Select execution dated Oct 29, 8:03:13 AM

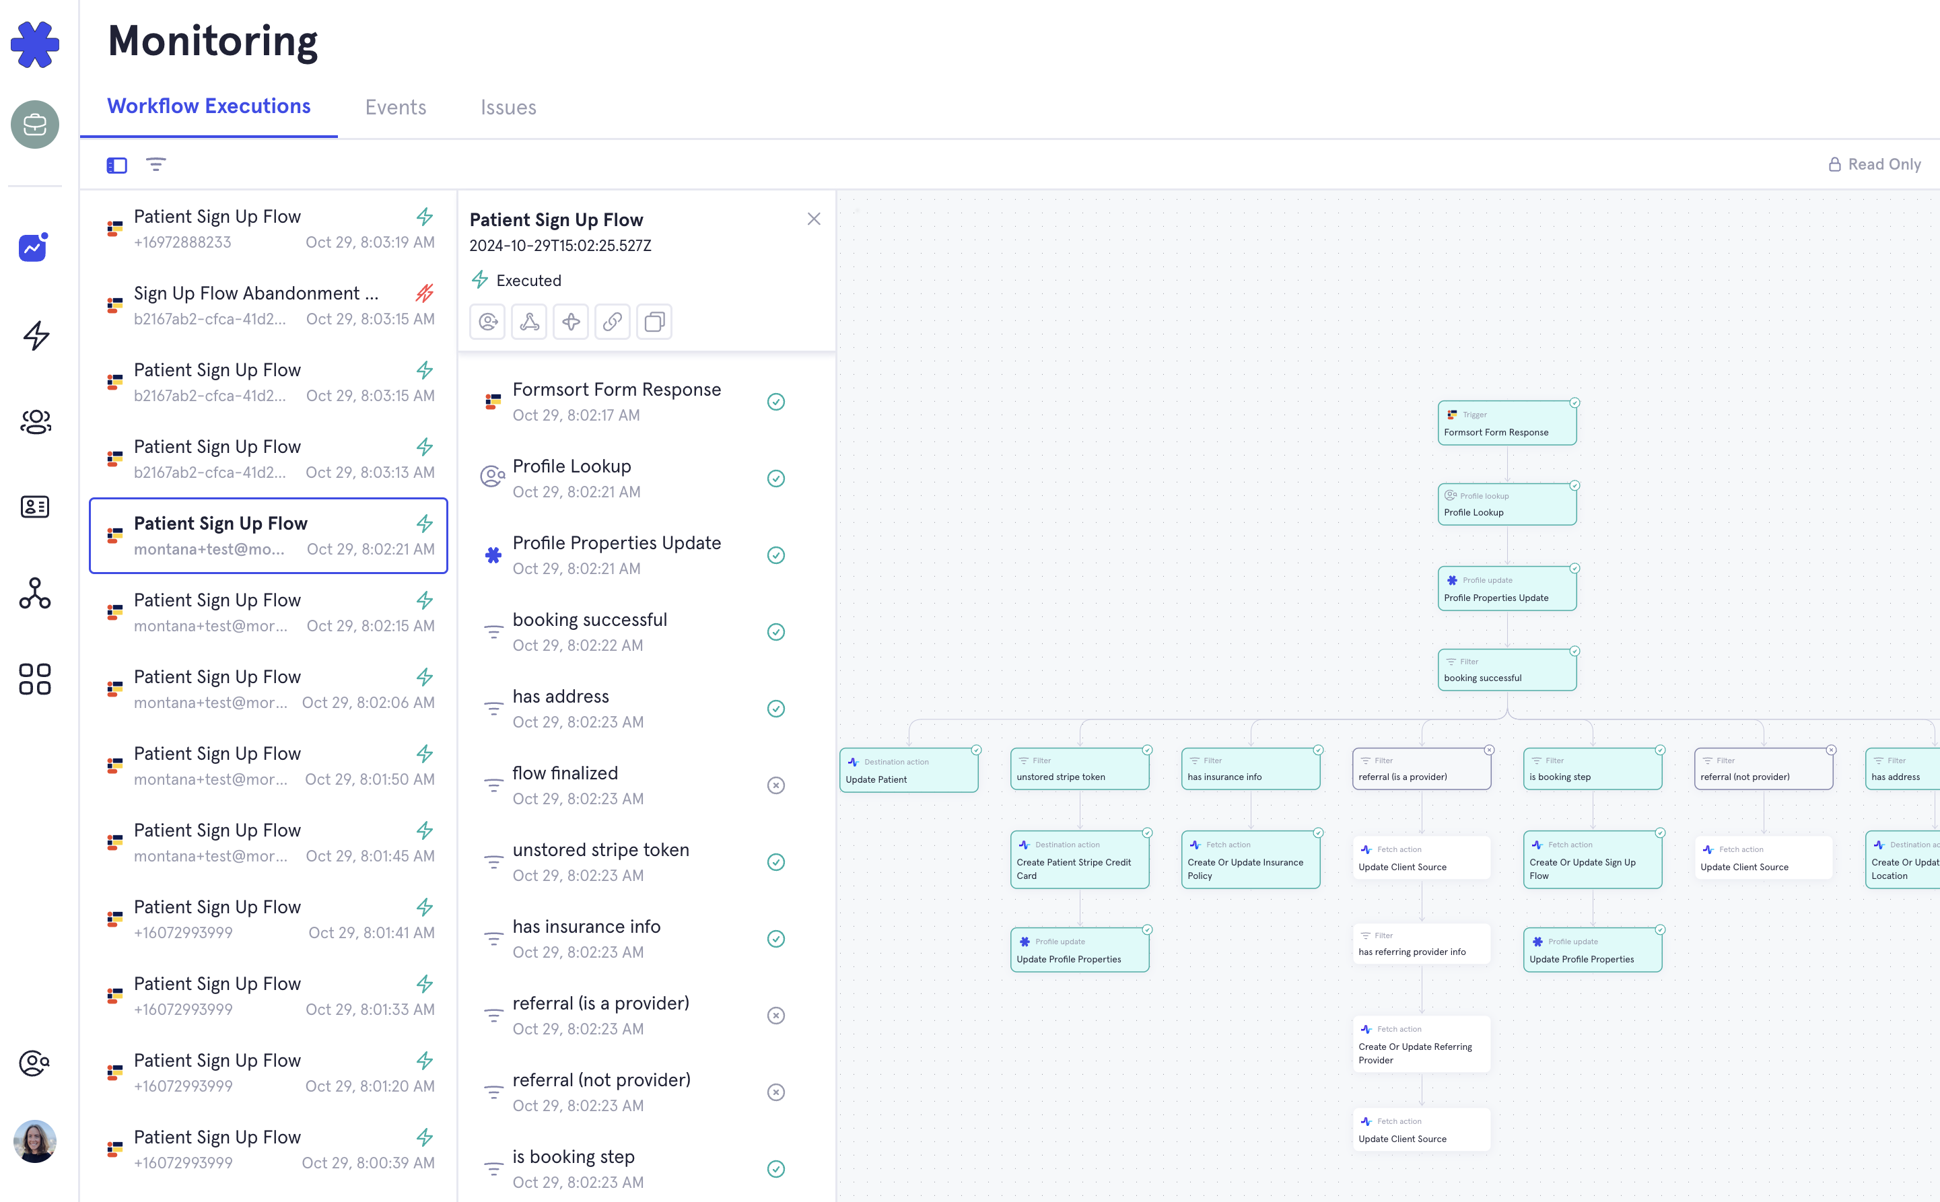(269, 460)
